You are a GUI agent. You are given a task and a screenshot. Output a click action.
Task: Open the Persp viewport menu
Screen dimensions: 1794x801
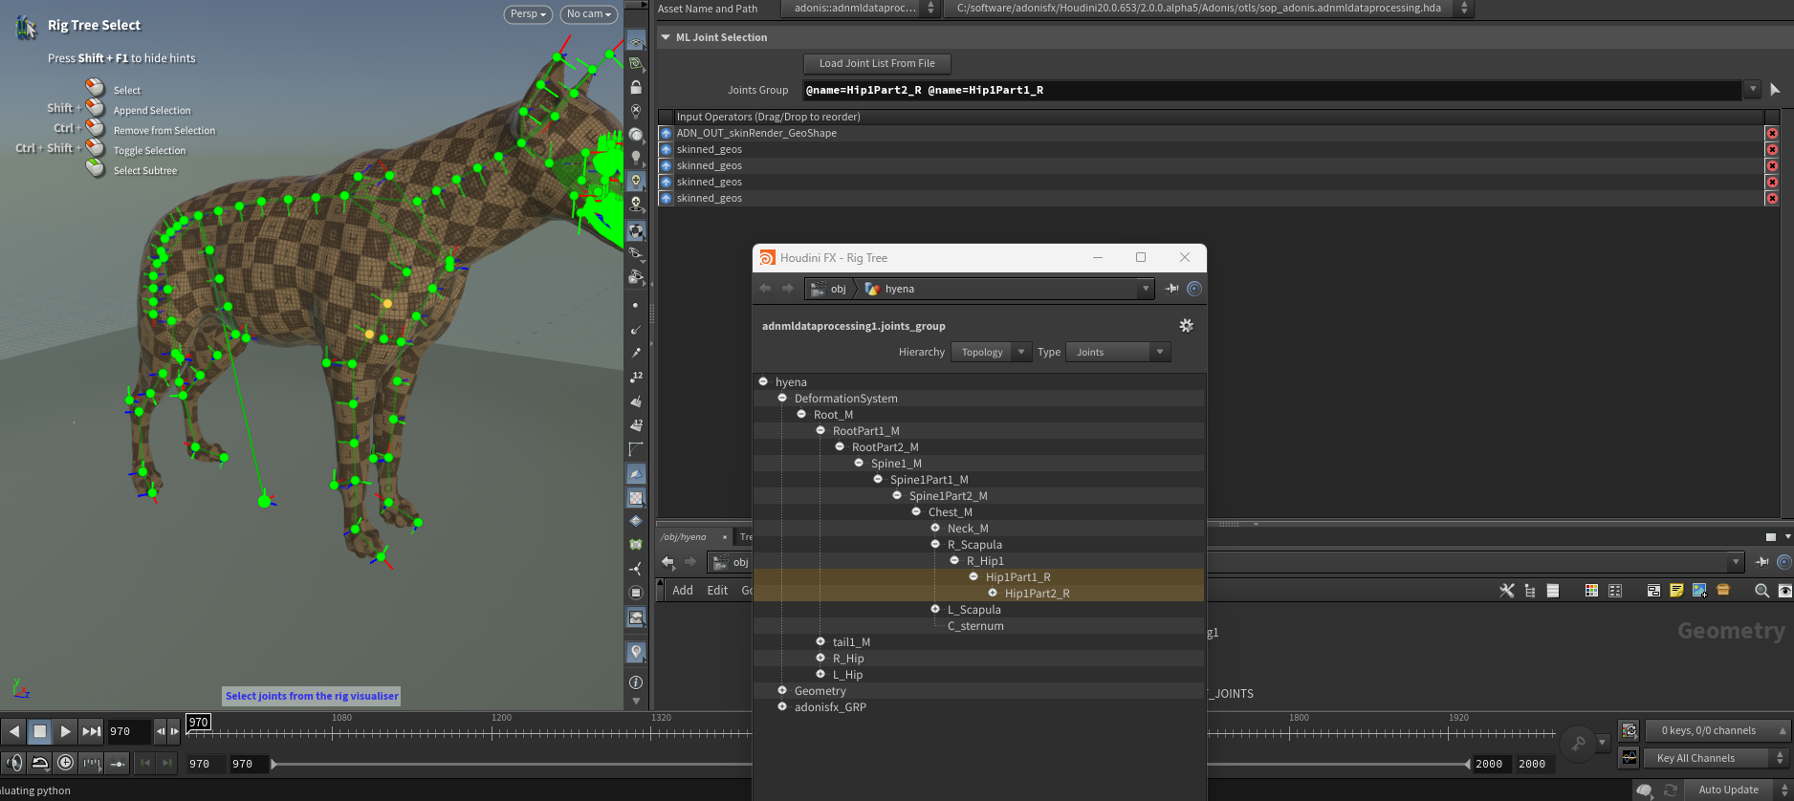pyautogui.click(x=528, y=14)
